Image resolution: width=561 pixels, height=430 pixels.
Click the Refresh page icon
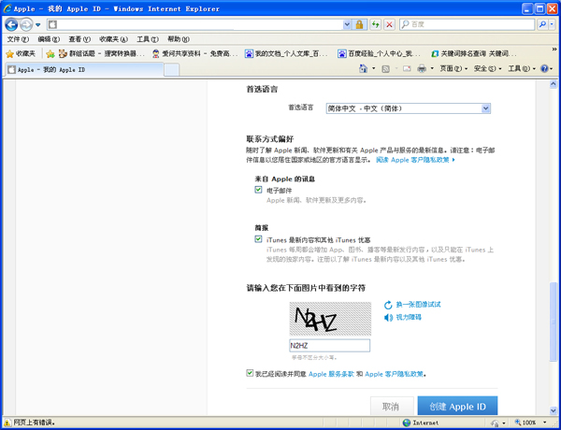pyautogui.click(x=375, y=24)
